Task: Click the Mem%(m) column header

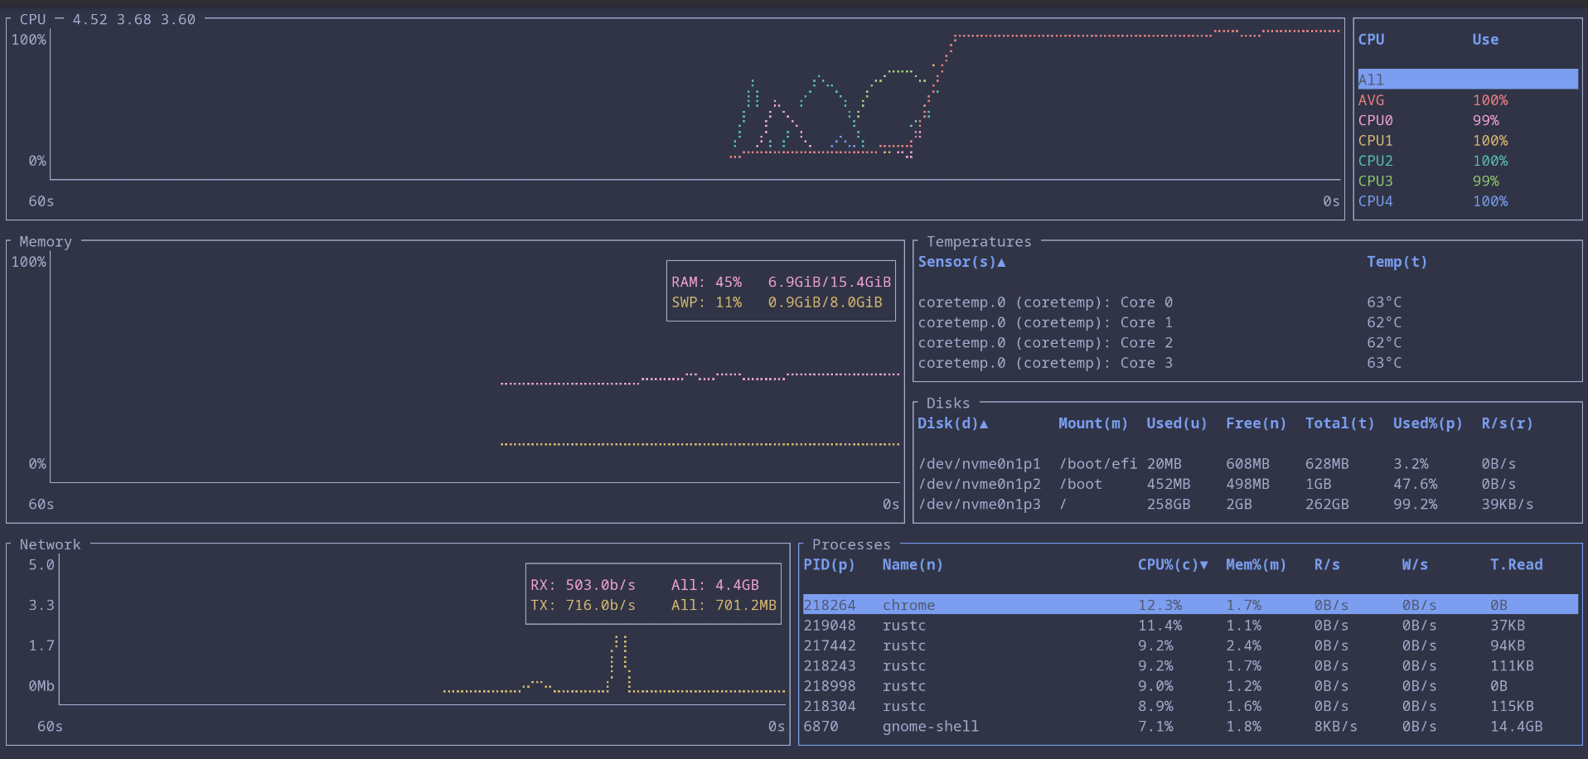Action: [1256, 564]
